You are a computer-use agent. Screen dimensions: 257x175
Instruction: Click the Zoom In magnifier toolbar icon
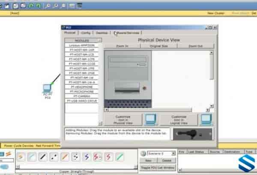point(47,6)
